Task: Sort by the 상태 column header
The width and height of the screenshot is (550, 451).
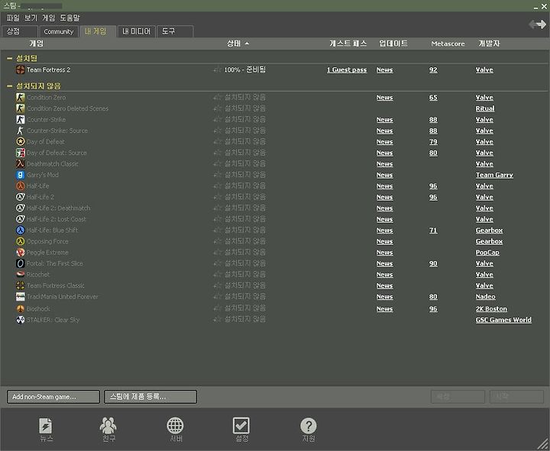Action: [238, 43]
